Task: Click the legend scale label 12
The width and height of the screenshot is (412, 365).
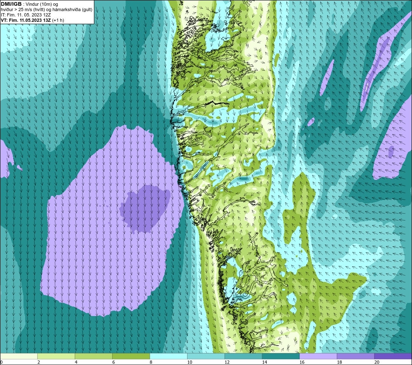Action: click(227, 362)
